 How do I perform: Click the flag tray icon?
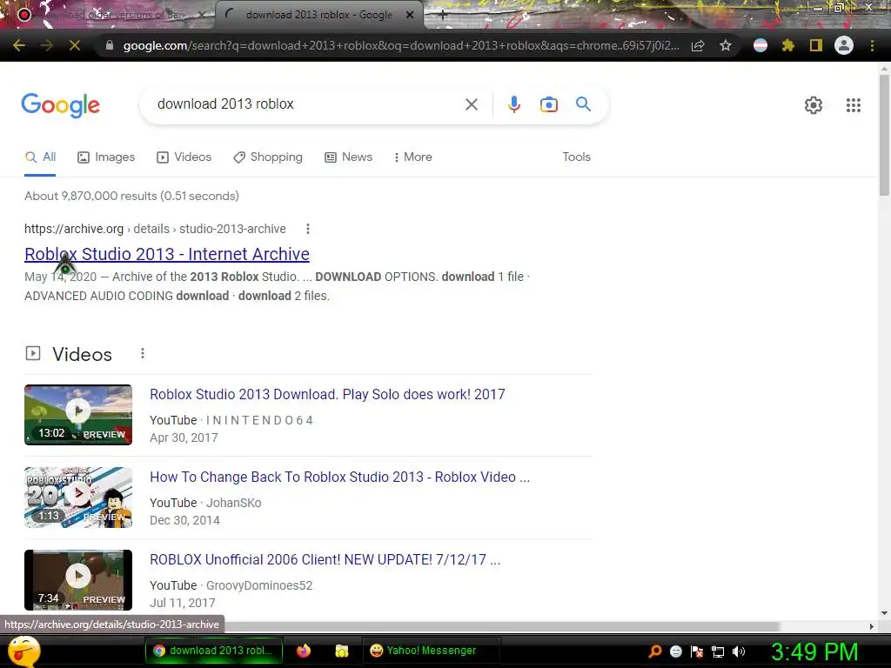pyautogui.click(x=697, y=651)
